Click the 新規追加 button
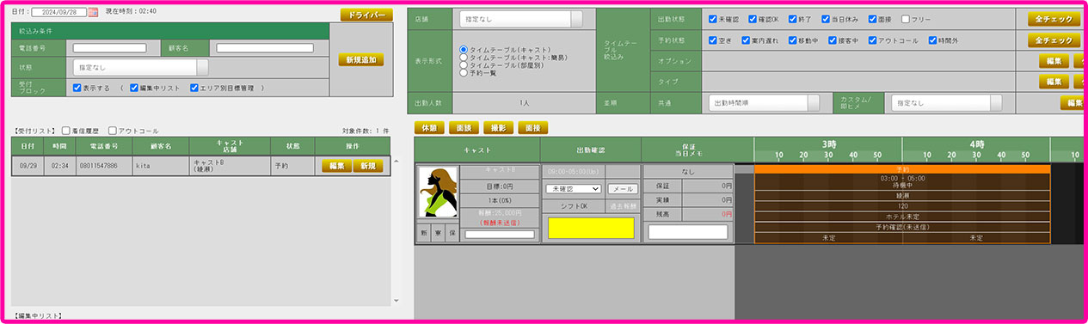The height and width of the screenshot is (324, 1088). tap(360, 59)
